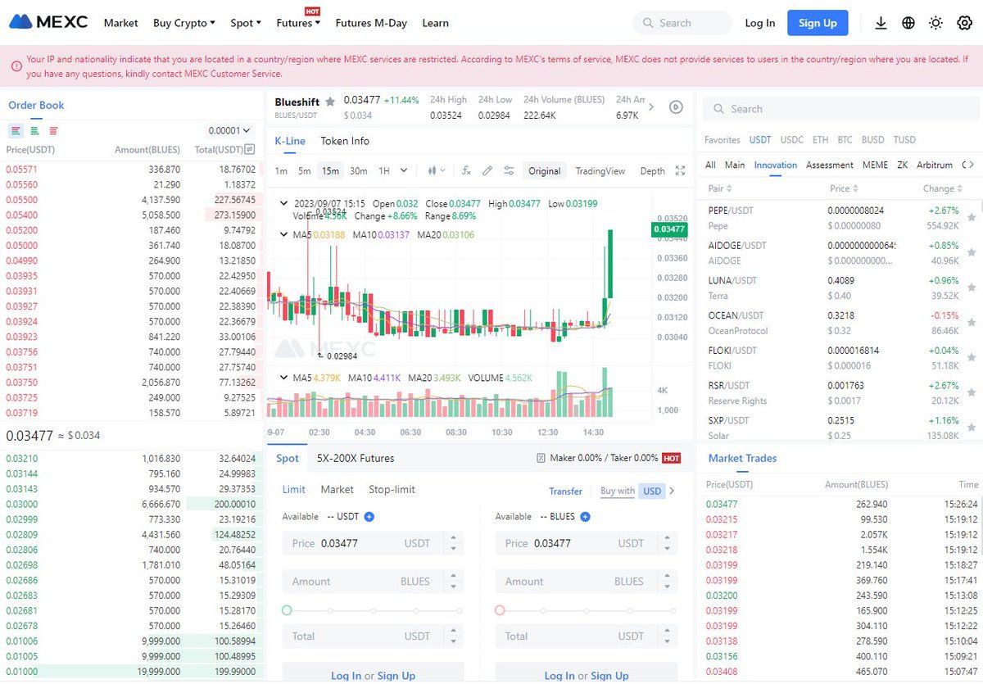Screen dimensions: 983x684
Task: Click the buy Amount BLUES field
Action: coord(373,582)
